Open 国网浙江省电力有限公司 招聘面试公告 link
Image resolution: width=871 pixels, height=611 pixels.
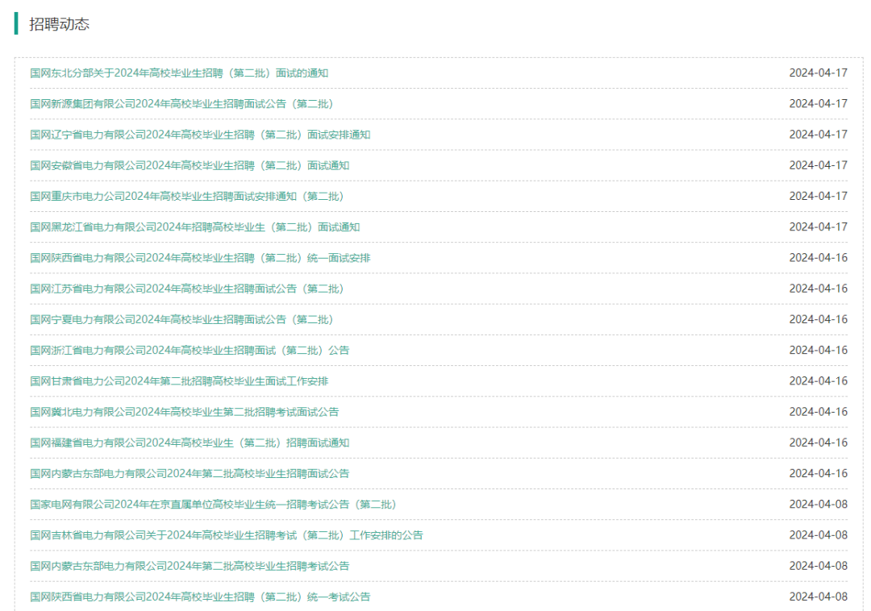pyautogui.click(x=190, y=350)
